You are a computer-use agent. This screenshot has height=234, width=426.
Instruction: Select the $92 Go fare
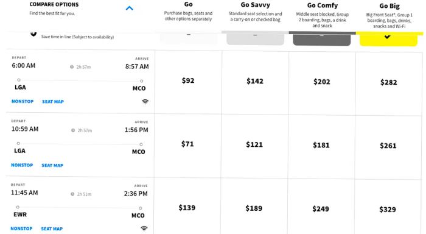(x=188, y=80)
